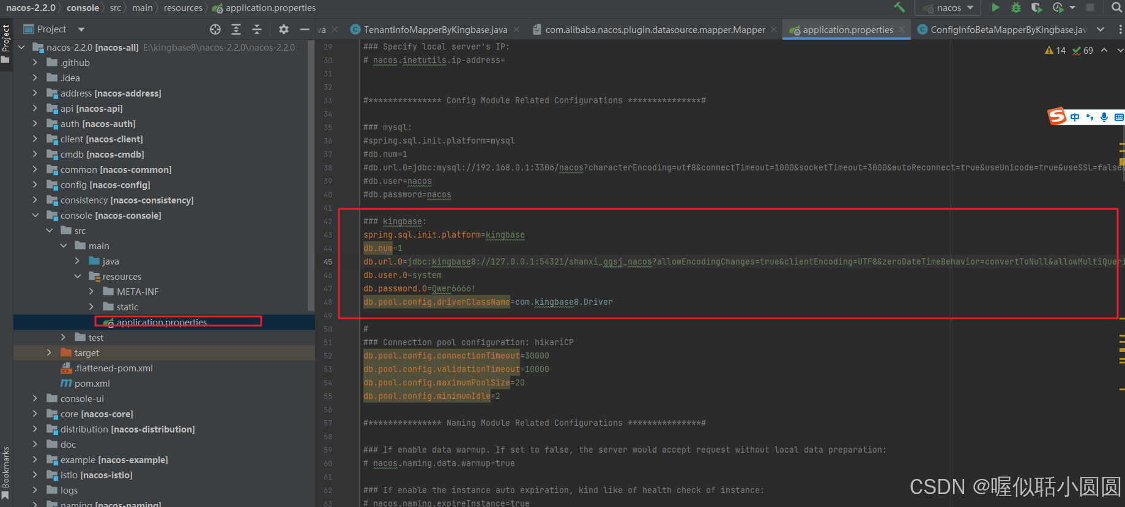Open Project view mode dropdown
This screenshot has height=507, width=1125.
(x=81, y=29)
